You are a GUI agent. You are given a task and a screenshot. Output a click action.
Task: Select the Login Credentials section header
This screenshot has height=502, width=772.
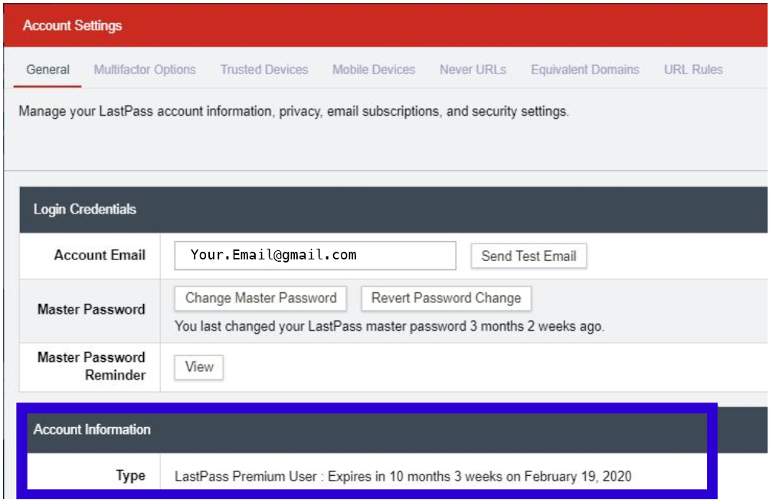tap(85, 210)
